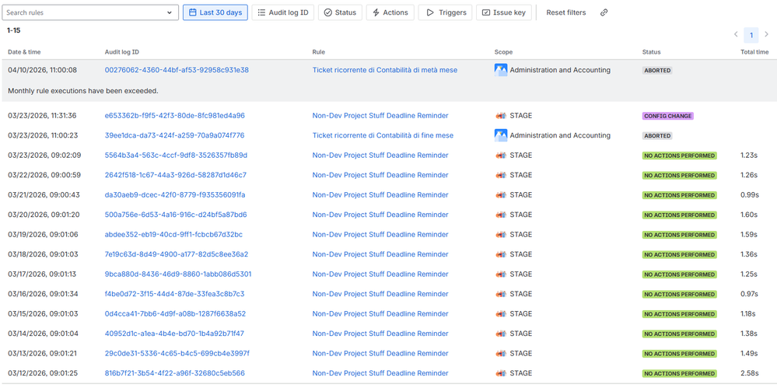Open audit log 39ee1dca-da73-424f-a259-70a9a074f776
The height and width of the screenshot is (388, 777).
pyautogui.click(x=174, y=136)
